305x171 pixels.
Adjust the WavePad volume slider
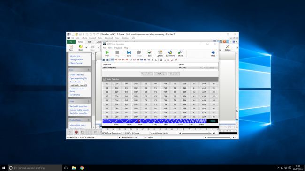219,137
